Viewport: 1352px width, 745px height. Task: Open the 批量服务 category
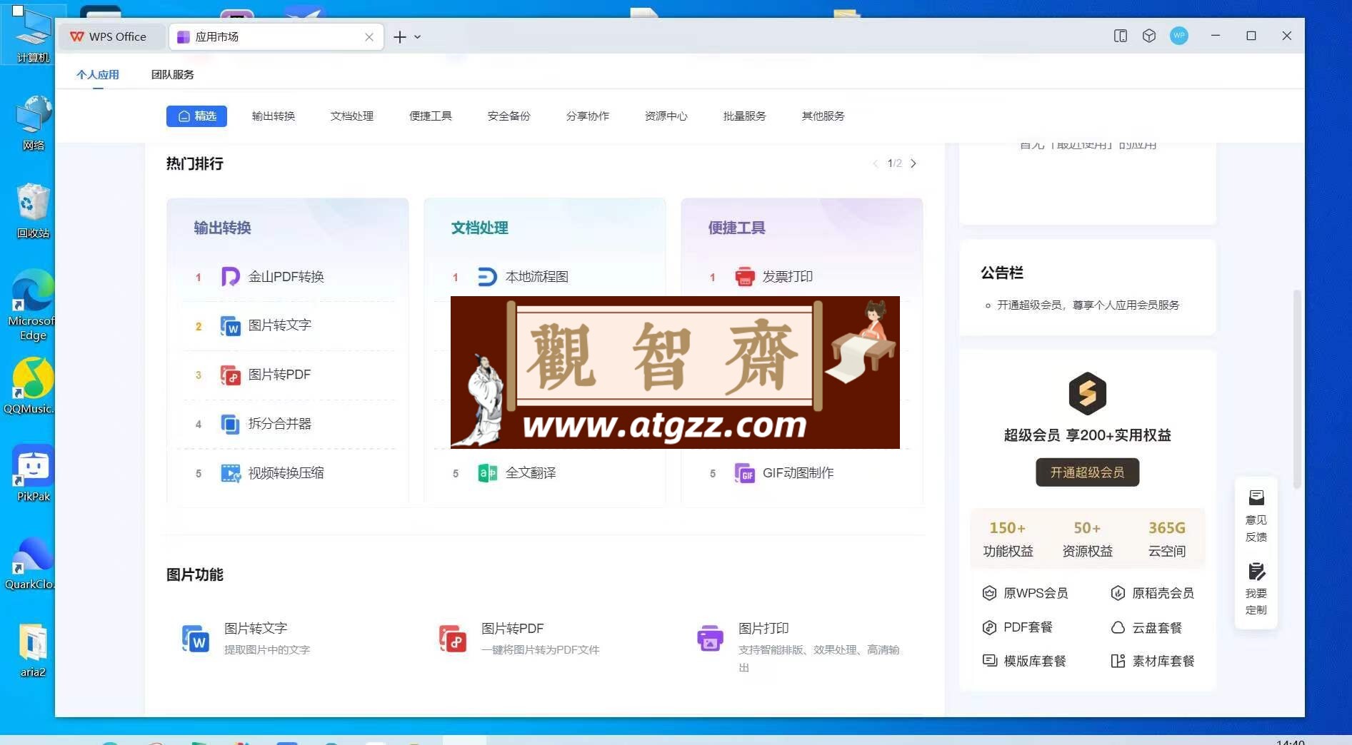745,116
